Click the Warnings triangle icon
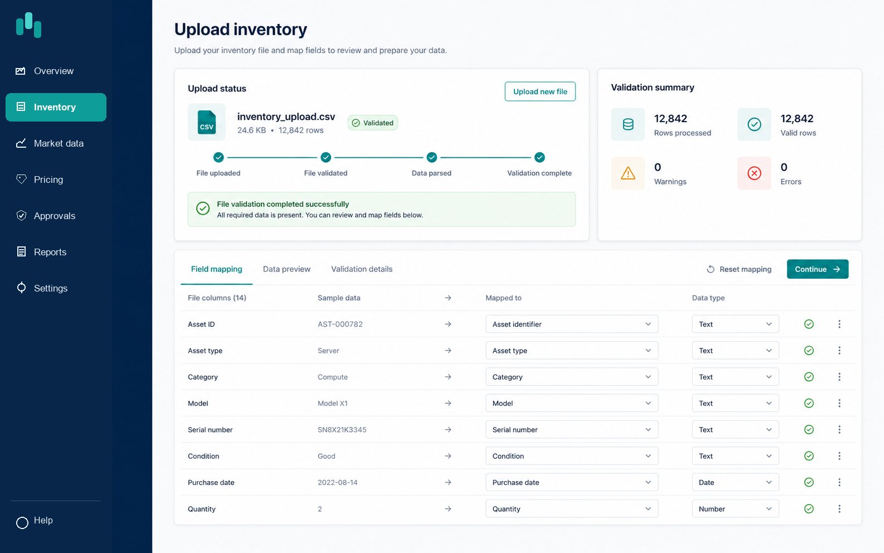The height and width of the screenshot is (553, 884). 628,173
